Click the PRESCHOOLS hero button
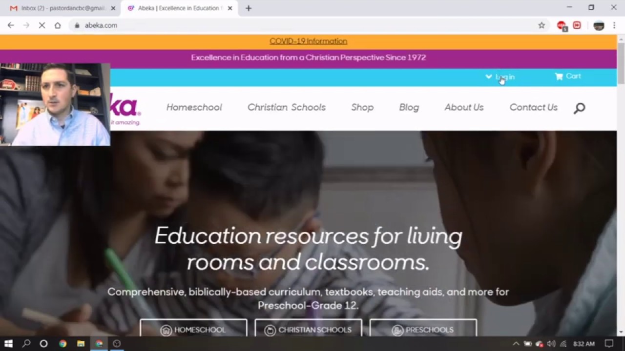 423,329
